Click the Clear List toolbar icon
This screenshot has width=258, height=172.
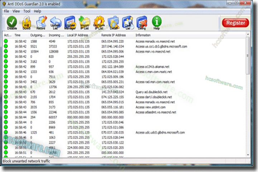(128, 23)
